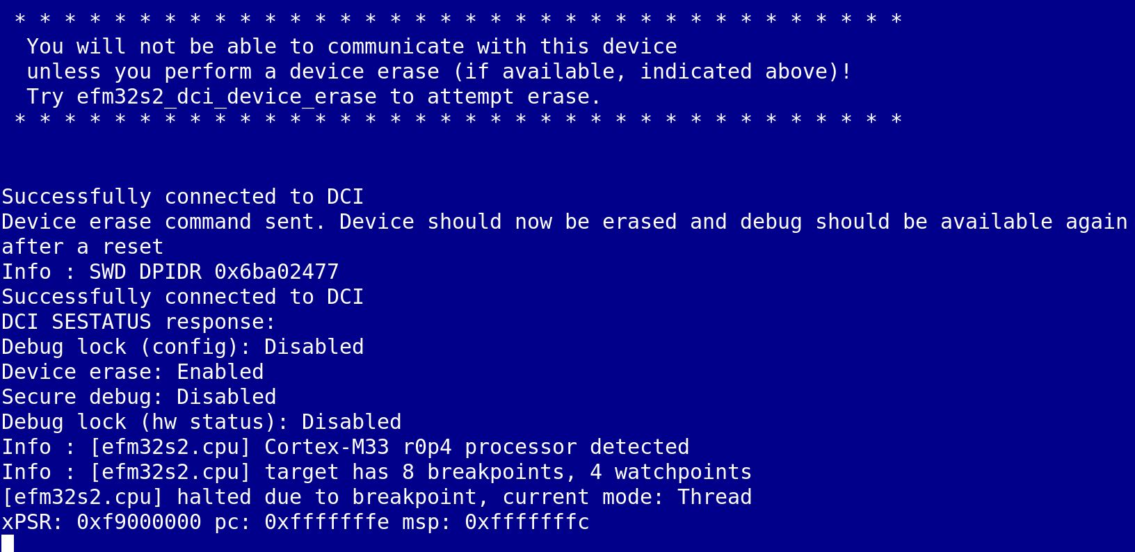Click the "Device erase: Enabled" status line
The image size is (1135, 552).
(132, 372)
